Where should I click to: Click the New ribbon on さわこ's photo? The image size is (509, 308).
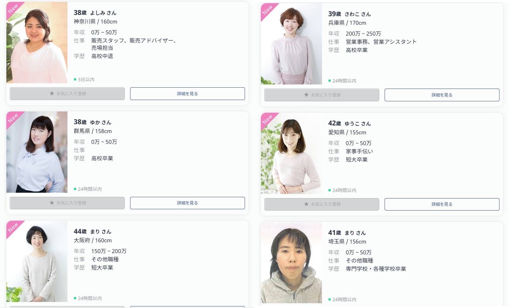[x=268, y=10]
